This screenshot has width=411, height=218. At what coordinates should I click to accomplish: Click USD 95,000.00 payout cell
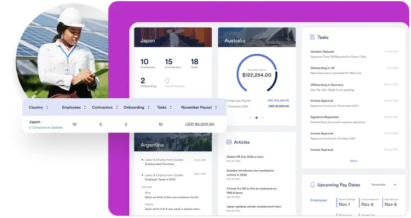[200, 124]
